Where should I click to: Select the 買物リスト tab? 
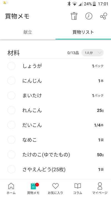tap(83, 32)
